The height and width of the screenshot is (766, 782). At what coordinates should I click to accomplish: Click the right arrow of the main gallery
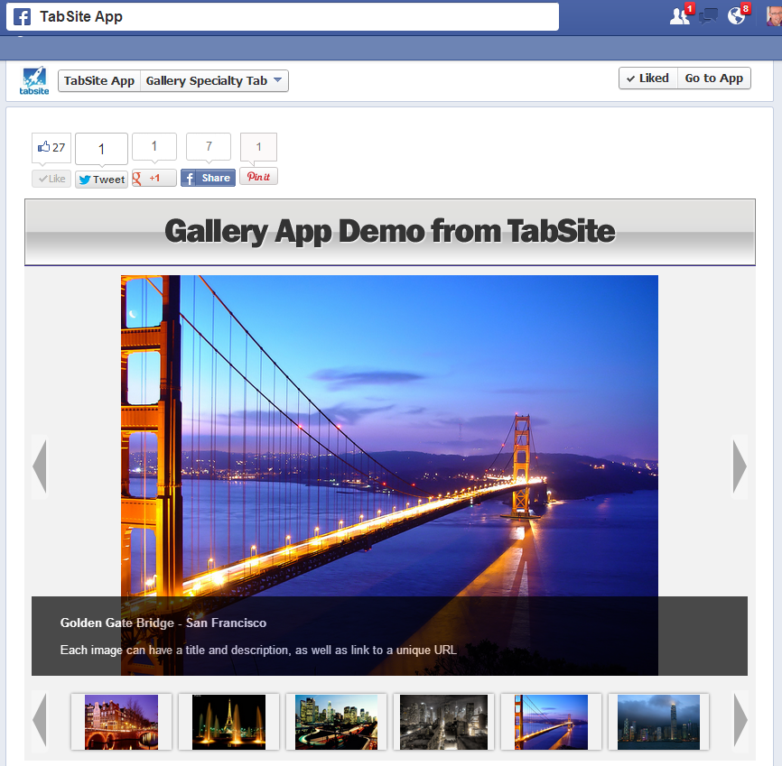[740, 466]
